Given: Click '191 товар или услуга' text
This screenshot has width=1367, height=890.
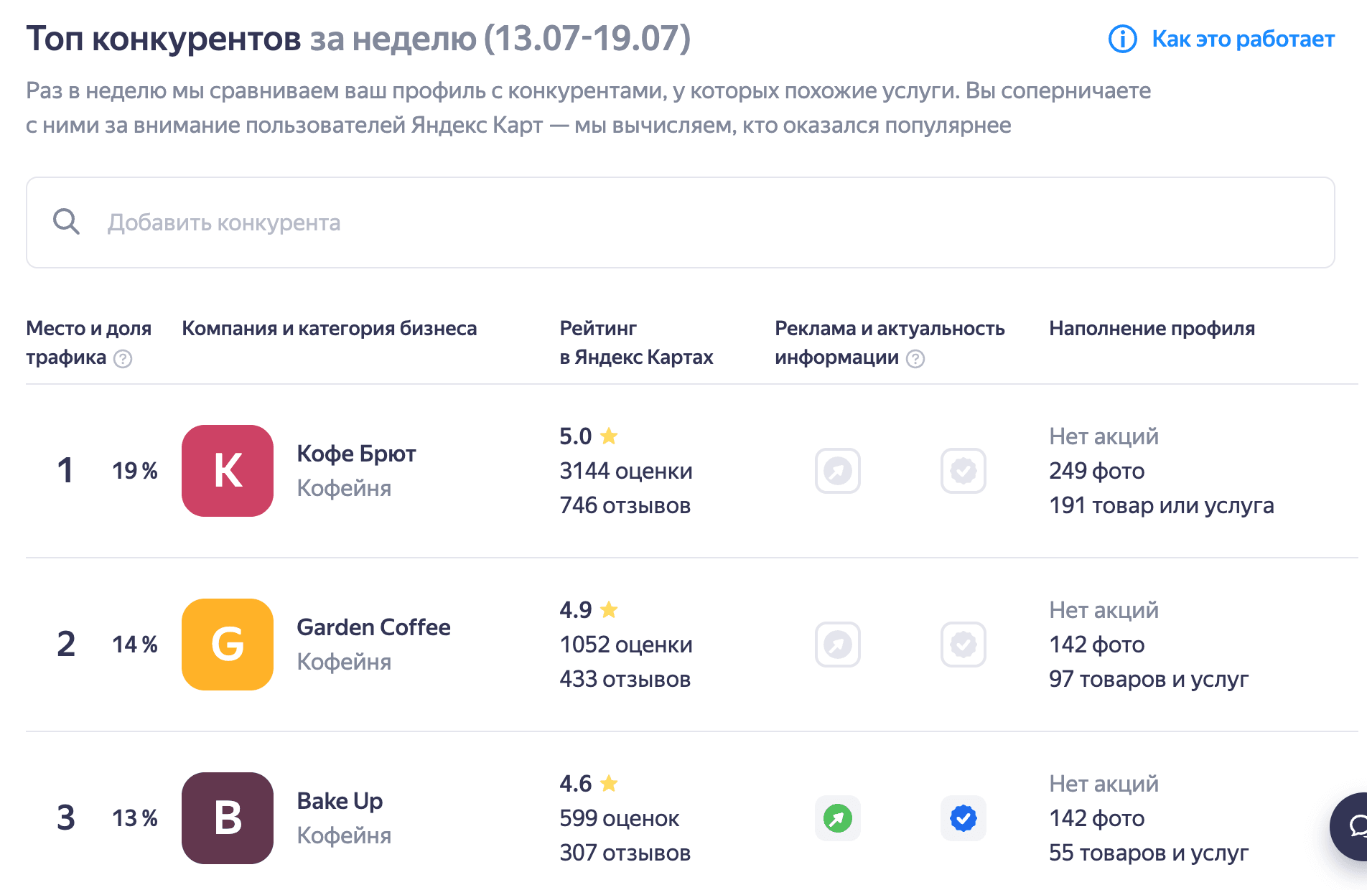Looking at the screenshot, I should coord(1161,505).
